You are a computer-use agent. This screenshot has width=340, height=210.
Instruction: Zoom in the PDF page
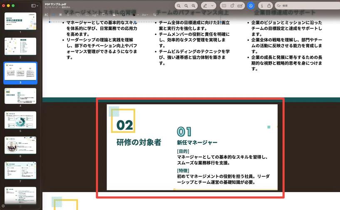[194, 6]
